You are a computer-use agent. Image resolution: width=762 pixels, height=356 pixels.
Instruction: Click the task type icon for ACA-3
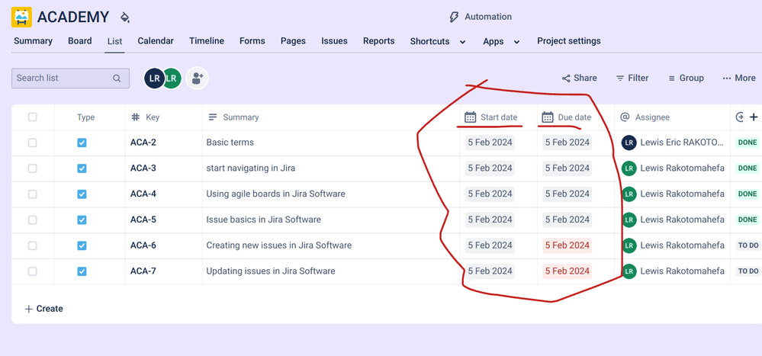pyautogui.click(x=82, y=168)
